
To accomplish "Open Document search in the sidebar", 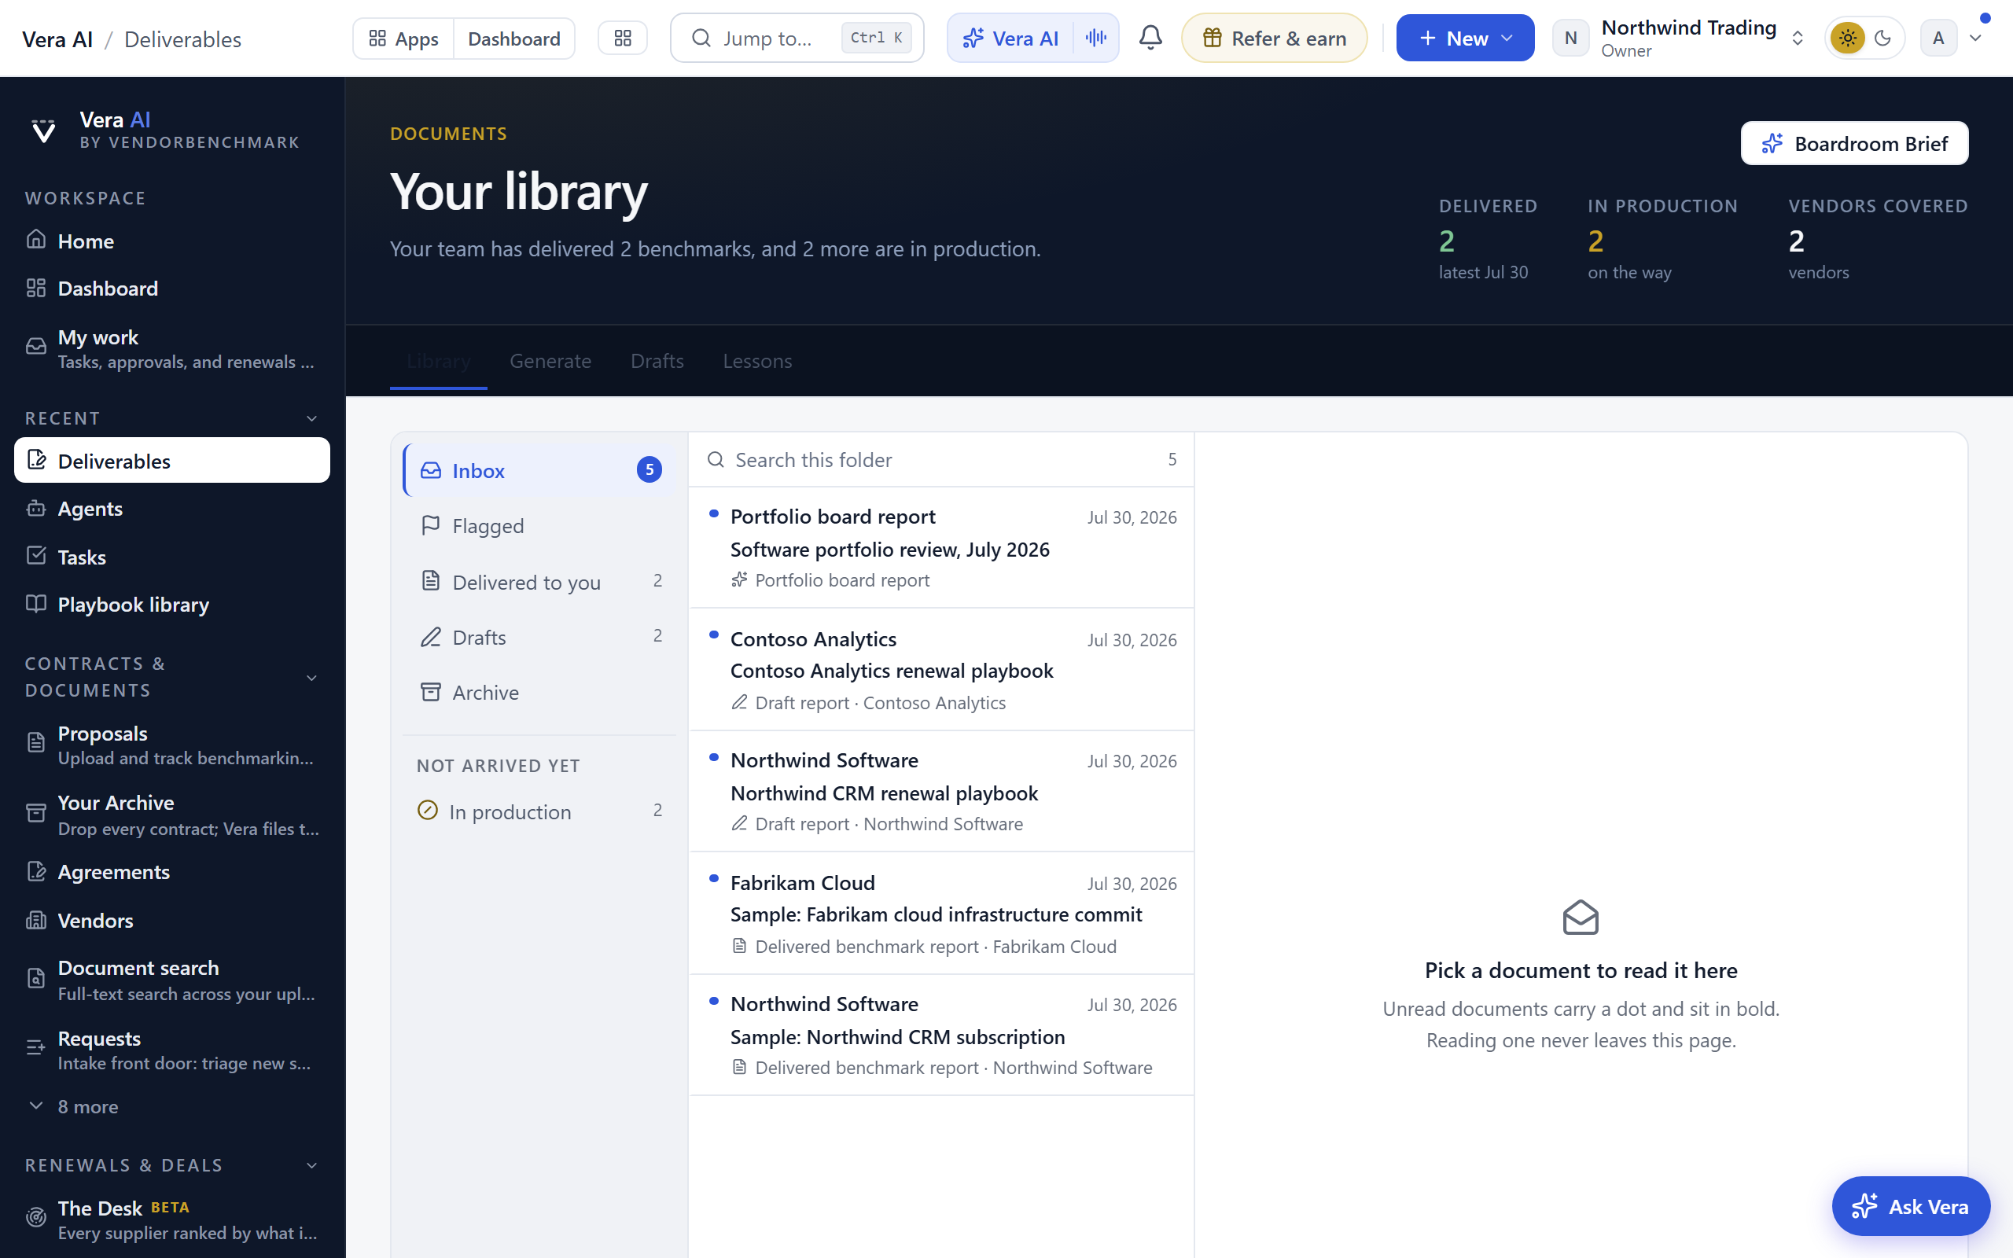I will (172, 980).
